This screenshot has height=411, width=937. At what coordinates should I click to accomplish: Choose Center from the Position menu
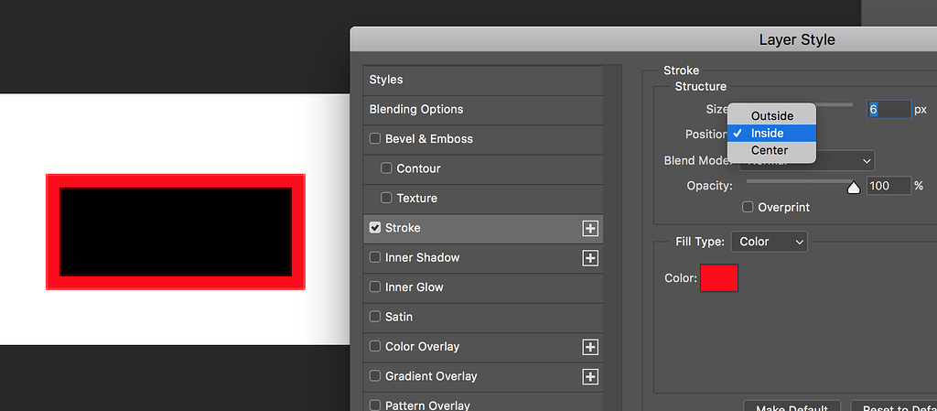tap(771, 150)
